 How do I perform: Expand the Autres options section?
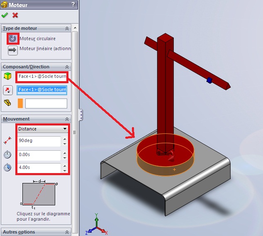point(67,232)
